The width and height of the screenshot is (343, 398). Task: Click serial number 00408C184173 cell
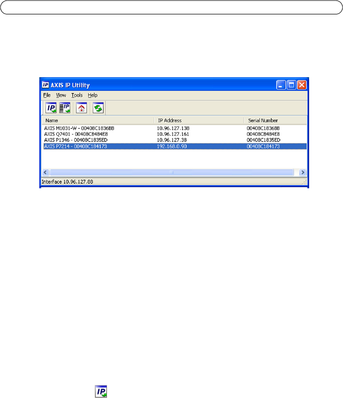263,146
